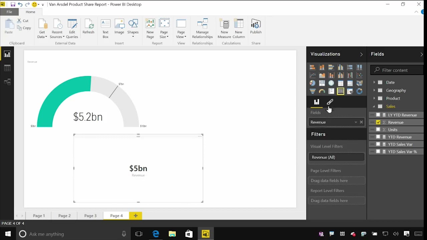Go to Page 3 tab

[90, 216]
